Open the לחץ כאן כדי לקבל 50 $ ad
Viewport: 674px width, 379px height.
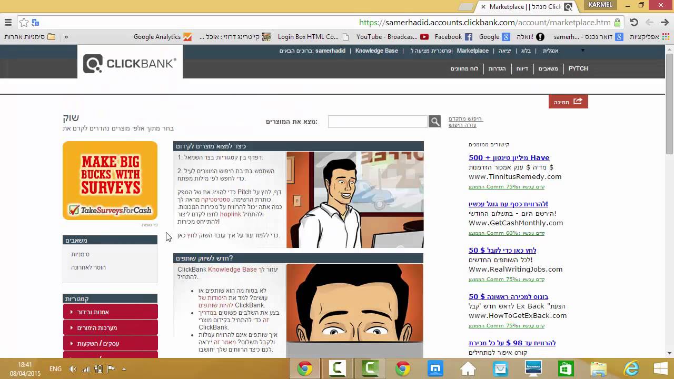pos(502,250)
